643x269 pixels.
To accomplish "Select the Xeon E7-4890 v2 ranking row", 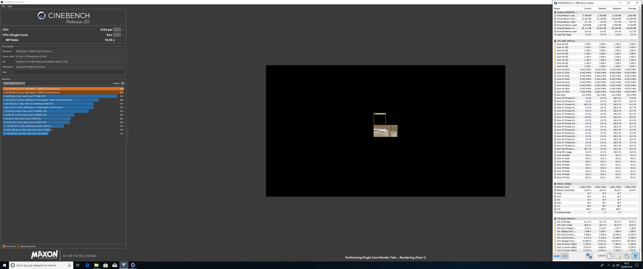I will click(x=63, y=130).
